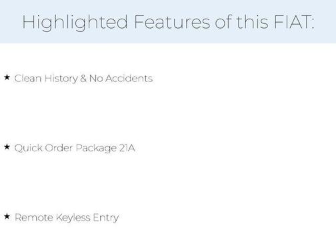The image size is (336, 252).
Task: Click the star beside Remote Keyless Entry
Action: (7, 216)
